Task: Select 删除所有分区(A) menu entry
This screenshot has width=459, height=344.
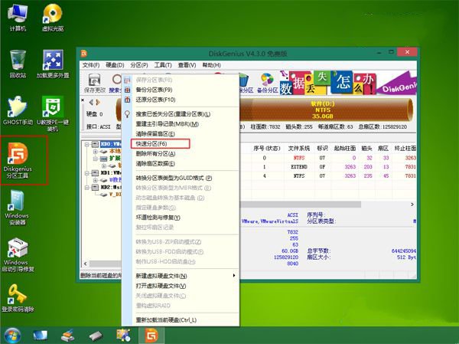Action: [x=181, y=154]
